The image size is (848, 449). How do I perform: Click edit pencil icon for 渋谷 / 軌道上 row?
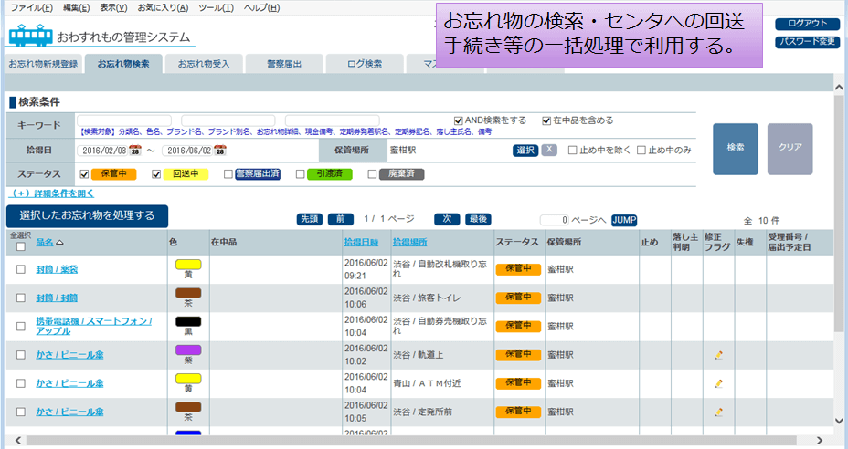(719, 355)
